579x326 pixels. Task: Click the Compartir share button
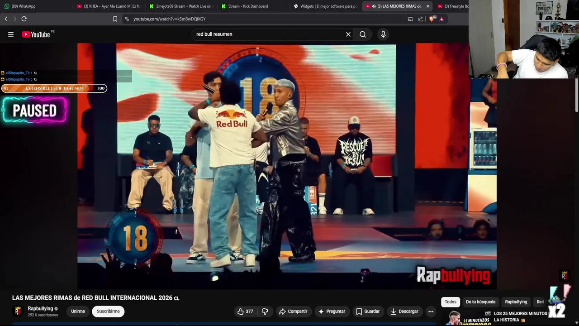293,312
